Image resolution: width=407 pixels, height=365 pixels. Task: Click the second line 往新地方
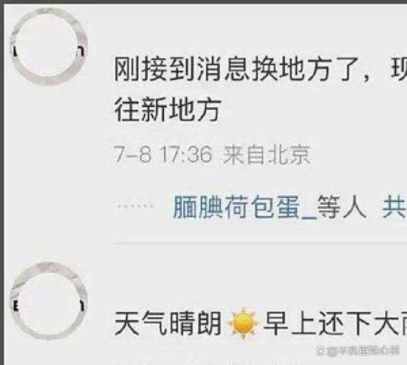tap(168, 109)
